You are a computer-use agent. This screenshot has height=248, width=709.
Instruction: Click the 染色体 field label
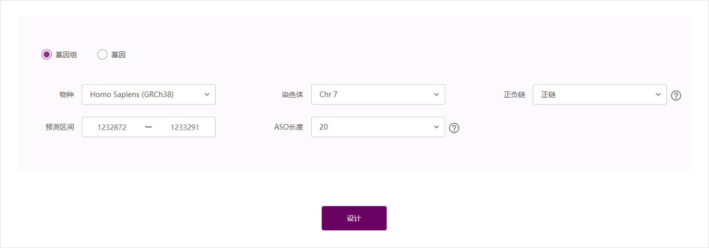coord(293,94)
